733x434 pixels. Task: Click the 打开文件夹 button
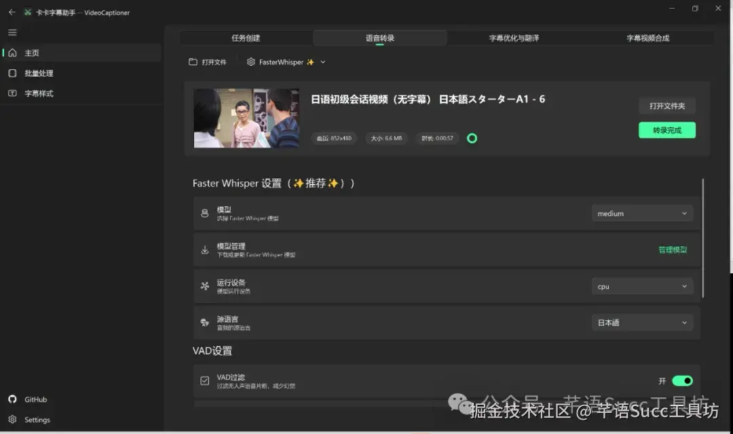coord(666,106)
